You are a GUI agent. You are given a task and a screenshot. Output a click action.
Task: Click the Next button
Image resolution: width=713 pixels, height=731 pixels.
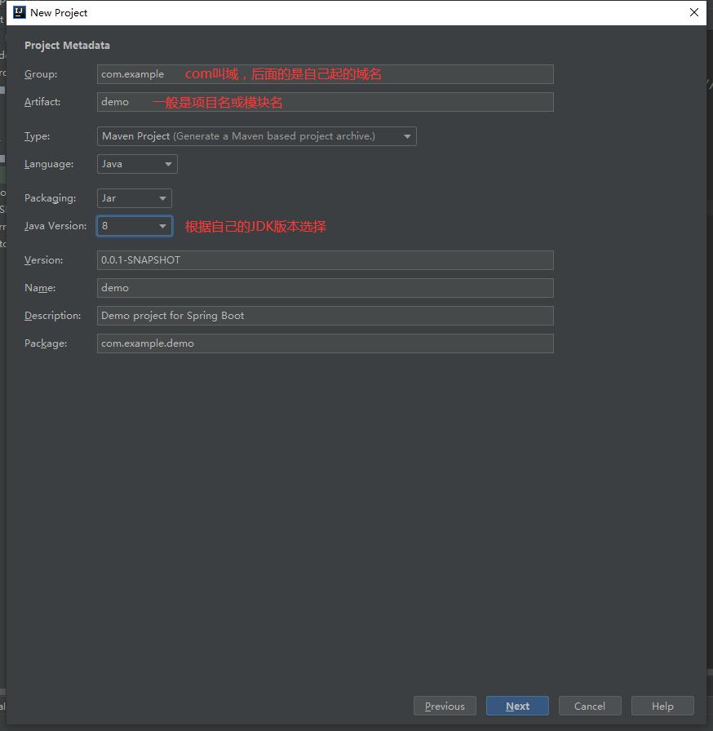[x=517, y=706]
